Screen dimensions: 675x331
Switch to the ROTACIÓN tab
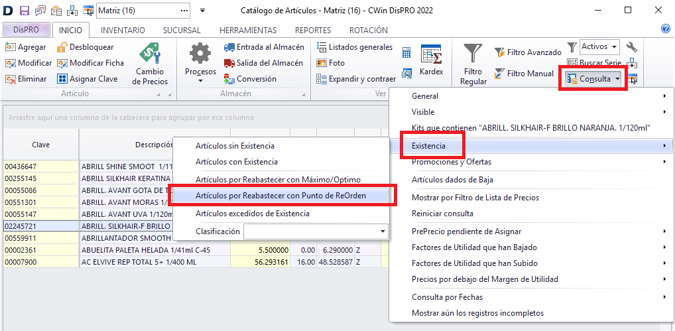coord(369,30)
